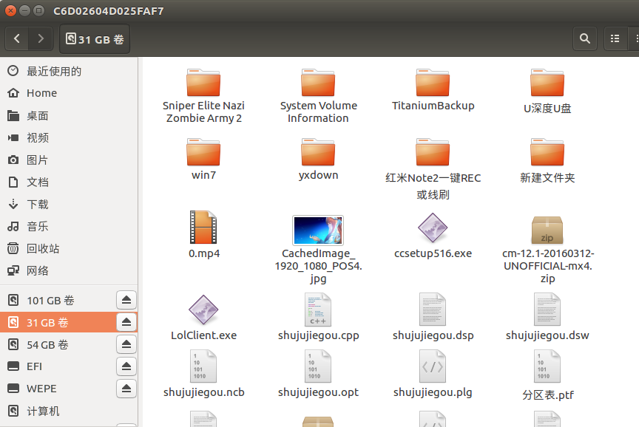Select cm-12.1-20160312-UNOFFICIAL-mx4.zip archive

pos(547,250)
